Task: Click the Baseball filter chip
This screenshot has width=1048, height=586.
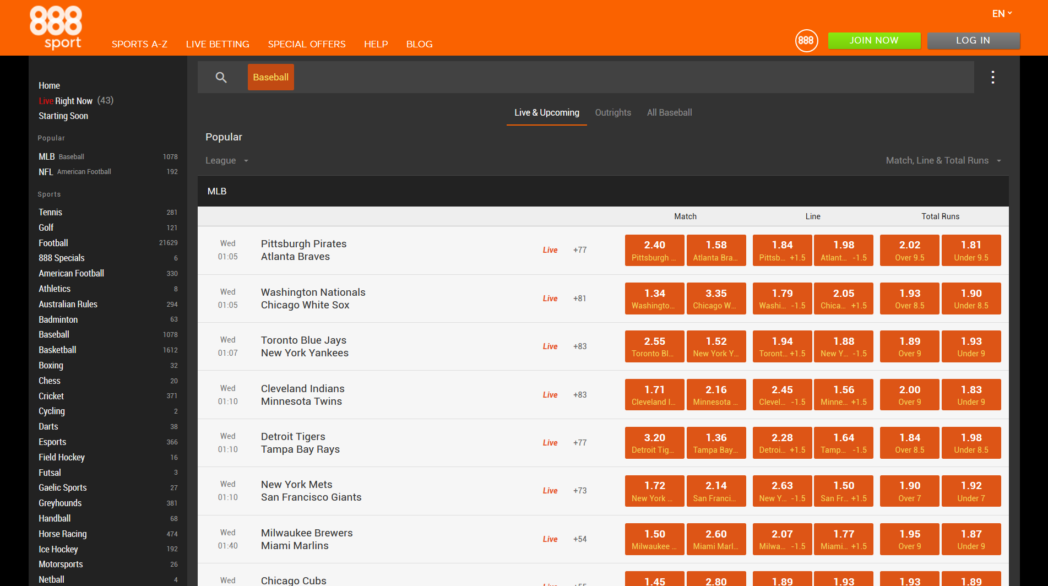Action: (270, 77)
